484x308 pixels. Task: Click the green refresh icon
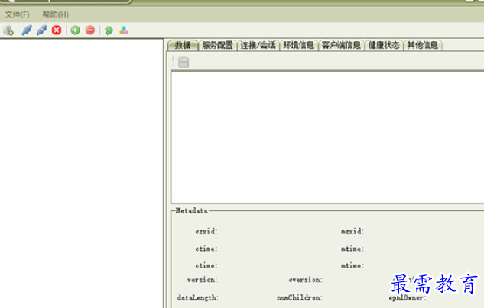[x=109, y=30]
